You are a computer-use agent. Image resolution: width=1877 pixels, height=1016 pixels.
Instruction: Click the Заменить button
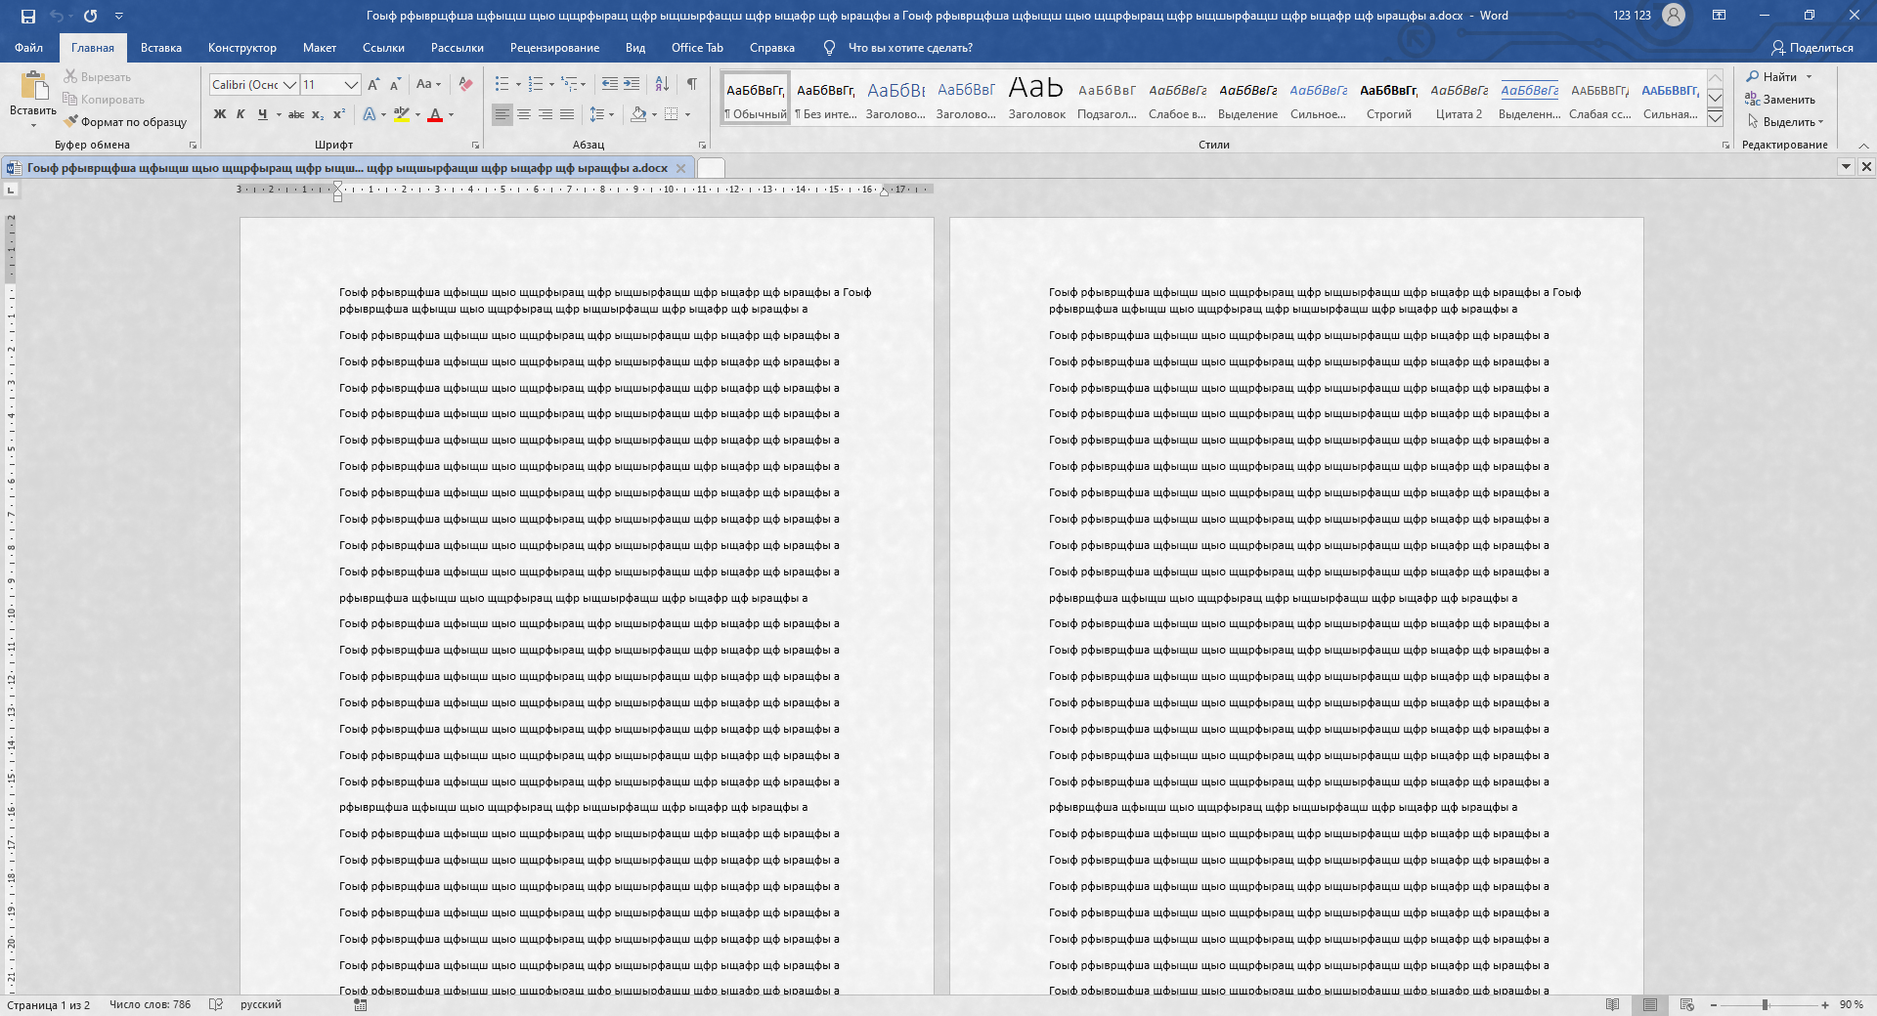tap(1780, 100)
